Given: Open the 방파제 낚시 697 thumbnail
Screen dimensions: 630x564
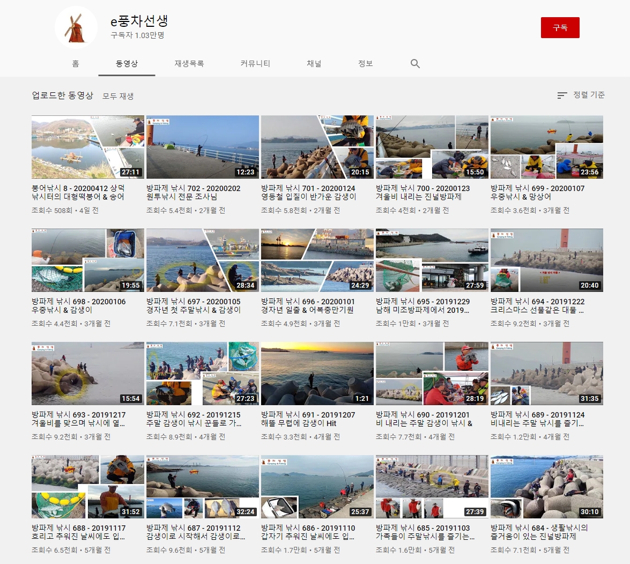Looking at the screenshot, I should tap(203, 260).
